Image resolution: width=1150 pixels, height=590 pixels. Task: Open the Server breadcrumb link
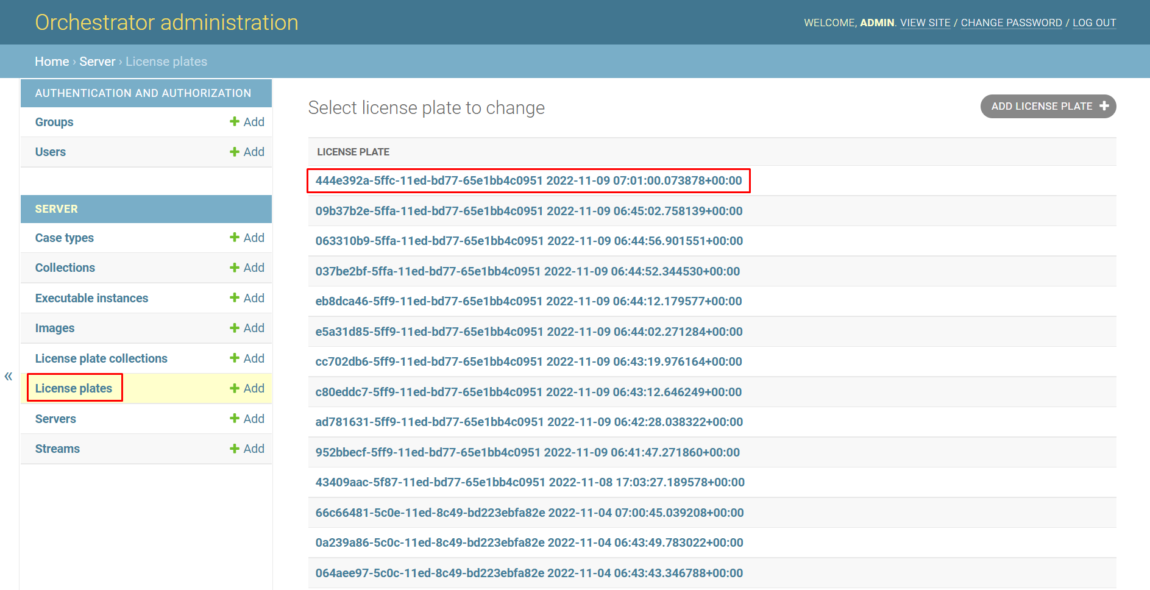tap(97, 62)
